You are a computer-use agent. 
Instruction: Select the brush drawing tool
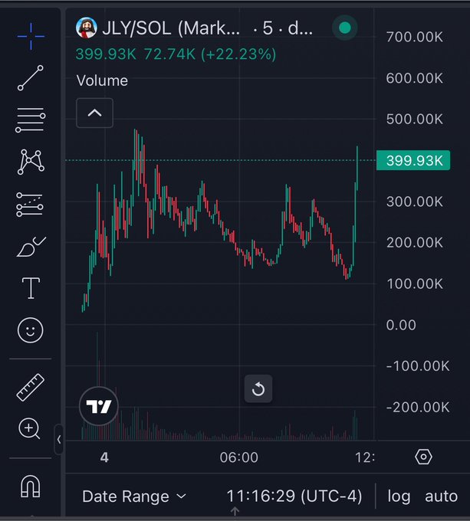(31, 247)
